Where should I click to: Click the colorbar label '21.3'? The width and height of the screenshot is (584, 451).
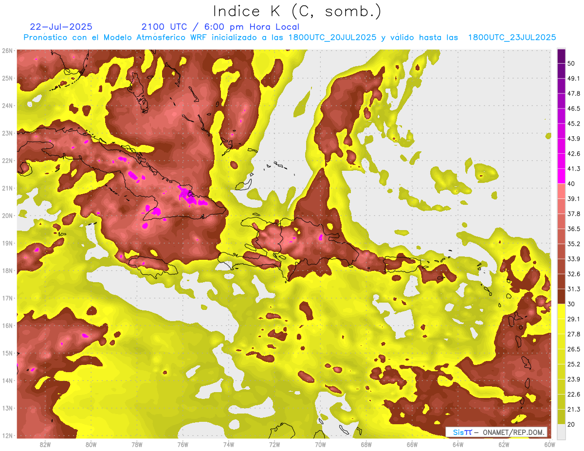click(x=574, y=409)
